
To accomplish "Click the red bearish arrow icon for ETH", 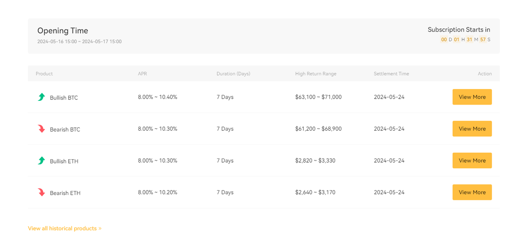I will click(x=41, y=192).
